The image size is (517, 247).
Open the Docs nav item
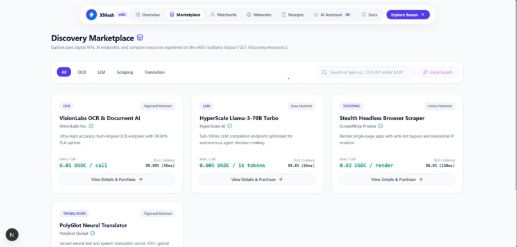click(369, 15)
